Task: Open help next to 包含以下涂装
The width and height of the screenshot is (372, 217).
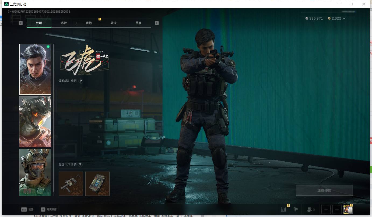Action: (80, 165)
